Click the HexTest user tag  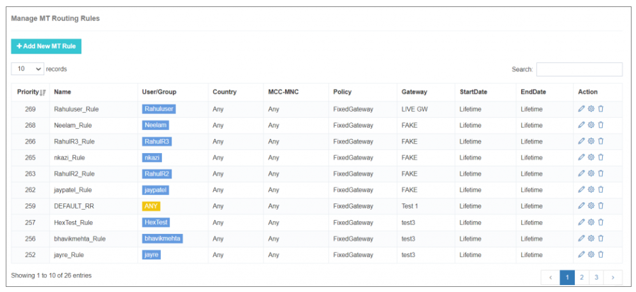click(x=156, y=223)
